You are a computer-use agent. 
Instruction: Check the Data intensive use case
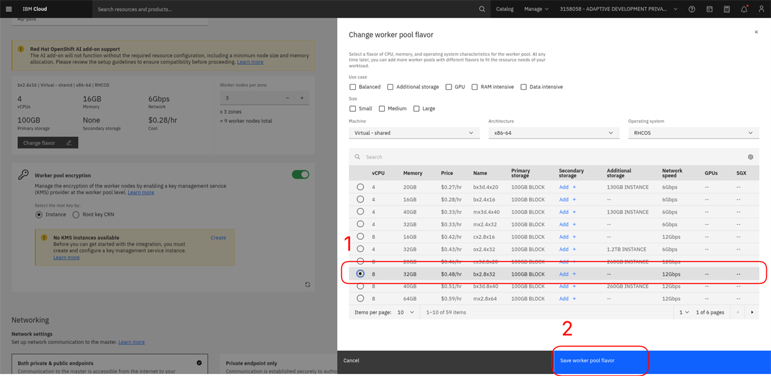click(x=524, y=87)
